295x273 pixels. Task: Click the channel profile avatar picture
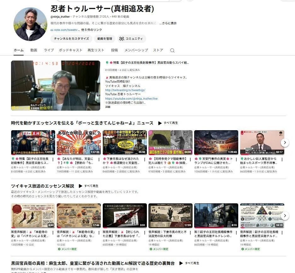30,24
